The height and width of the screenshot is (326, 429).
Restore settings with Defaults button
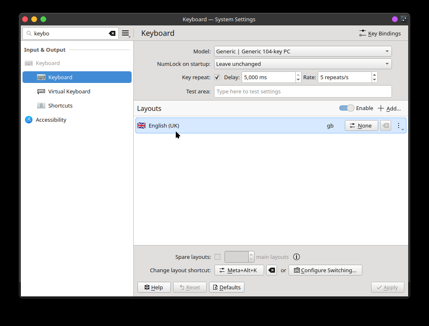click(x=227, y=287)
